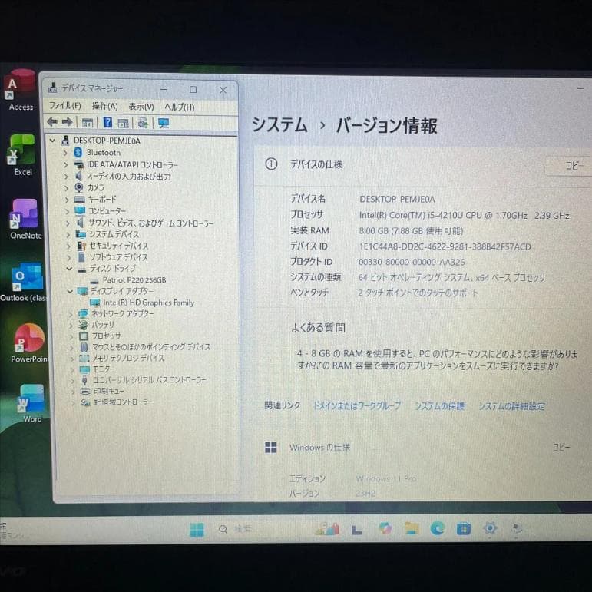Viewport: 592px width, 592px height.
Task: Expand the システム デバイス category
Action: click(68, 234)
